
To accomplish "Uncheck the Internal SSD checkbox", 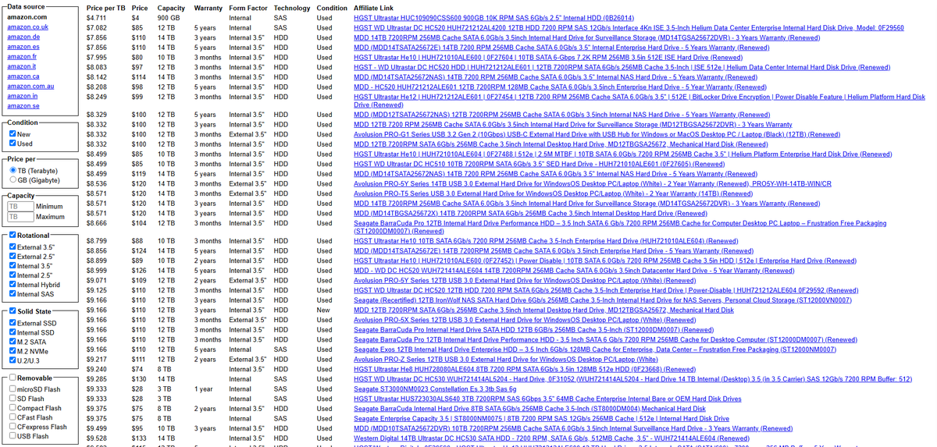I will point(12,332).
